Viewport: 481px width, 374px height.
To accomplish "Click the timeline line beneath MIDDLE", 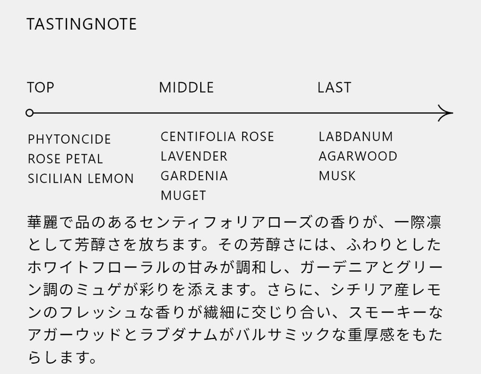I will (x=187, y=113).
